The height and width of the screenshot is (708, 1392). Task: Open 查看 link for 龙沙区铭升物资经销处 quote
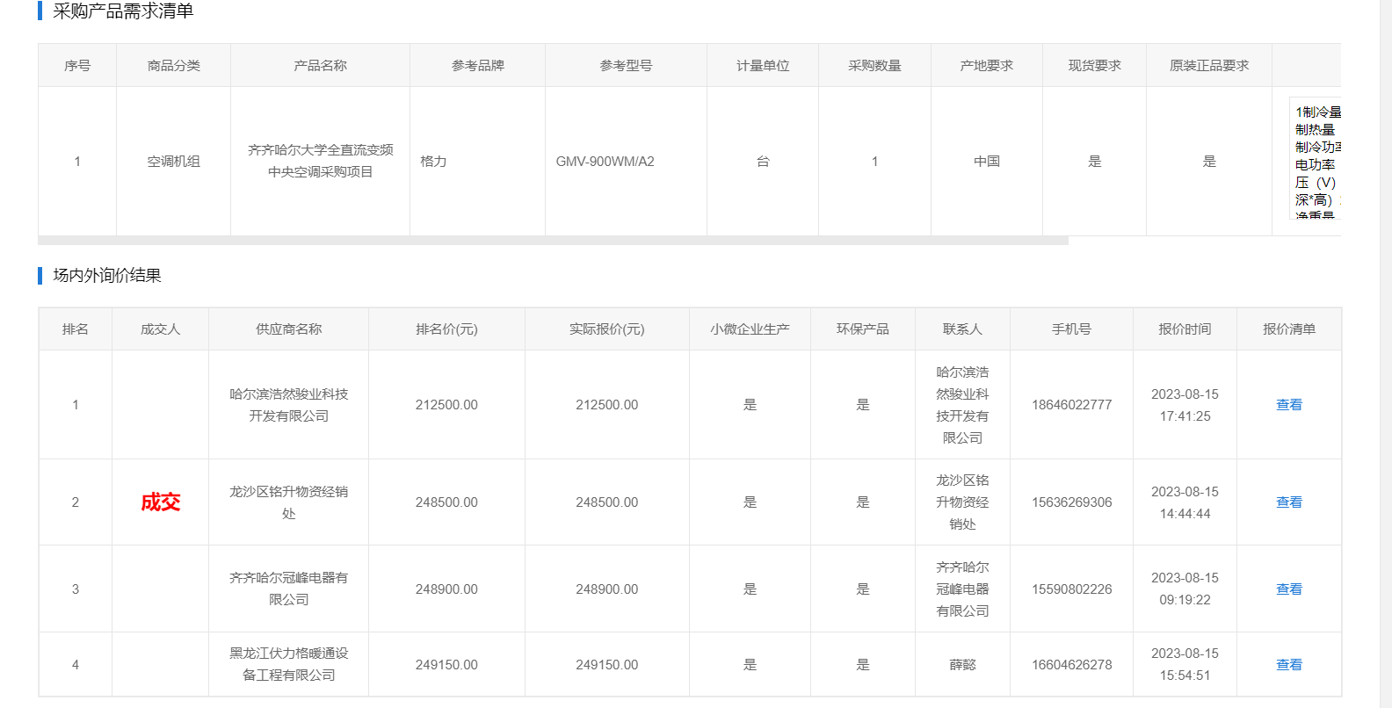click(x=1288, y=502)
